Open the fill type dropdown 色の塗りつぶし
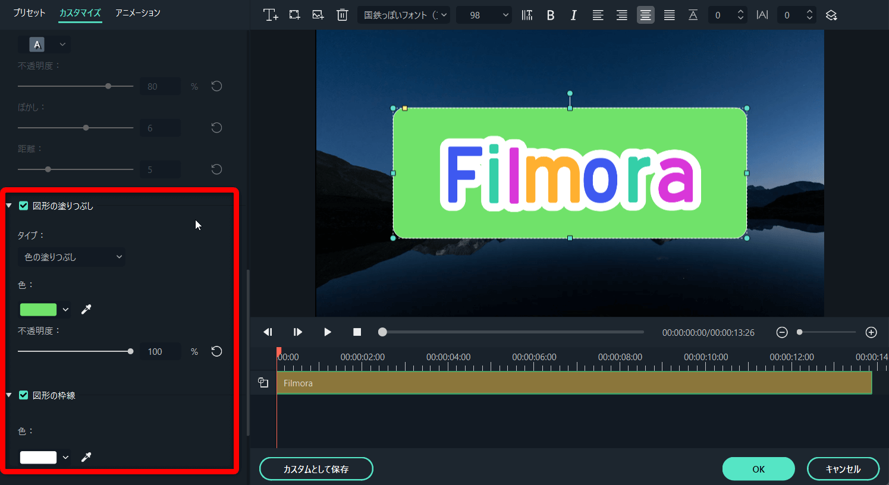Screen dimensions: 889x485 (72, 257)
